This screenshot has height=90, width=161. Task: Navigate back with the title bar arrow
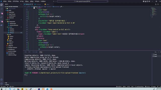pos(54,1)
